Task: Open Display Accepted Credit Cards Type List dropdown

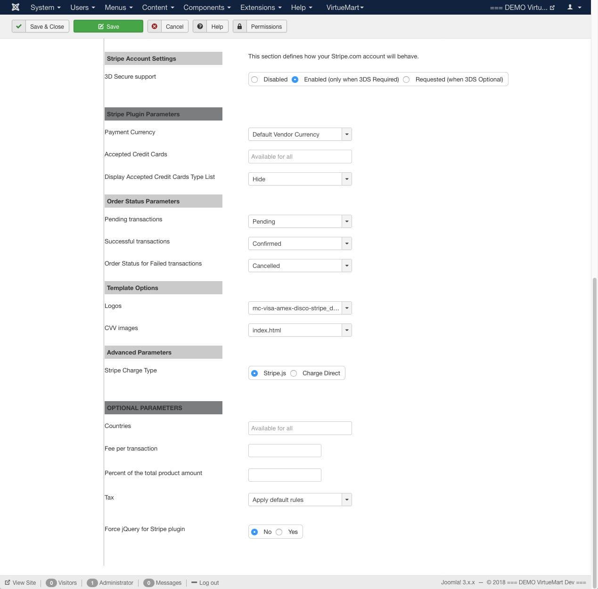Action: [300, 179]
